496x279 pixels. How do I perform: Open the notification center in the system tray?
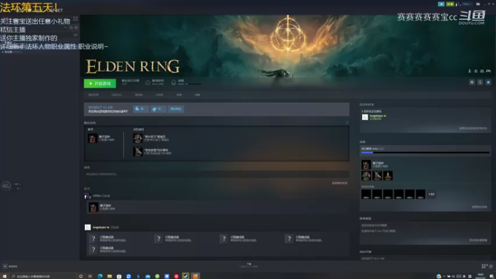pos(492,276)
